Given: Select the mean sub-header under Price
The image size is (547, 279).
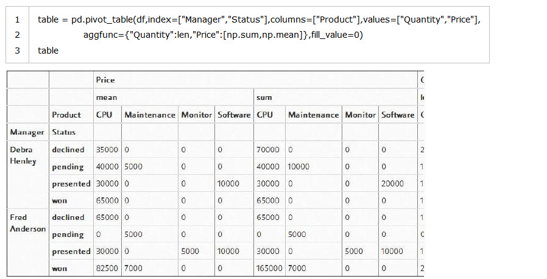Looking at the screenshot, I should pyautogui.click(x=107, y=97).
